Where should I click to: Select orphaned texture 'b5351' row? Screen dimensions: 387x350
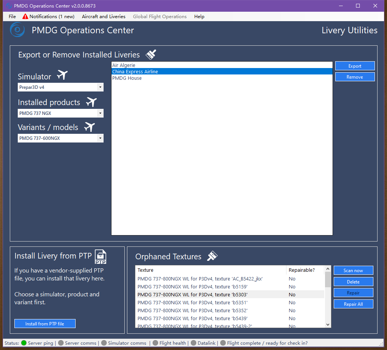(230, 302)
